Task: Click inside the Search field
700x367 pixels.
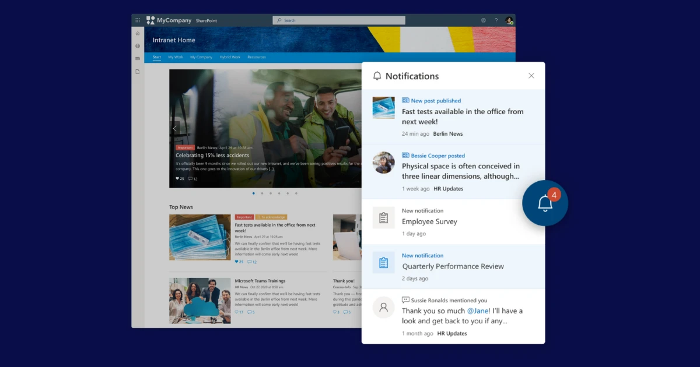Action: coord(338,19)
